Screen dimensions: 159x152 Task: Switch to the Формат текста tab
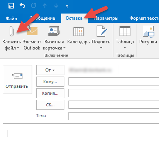tap(144, 18)
